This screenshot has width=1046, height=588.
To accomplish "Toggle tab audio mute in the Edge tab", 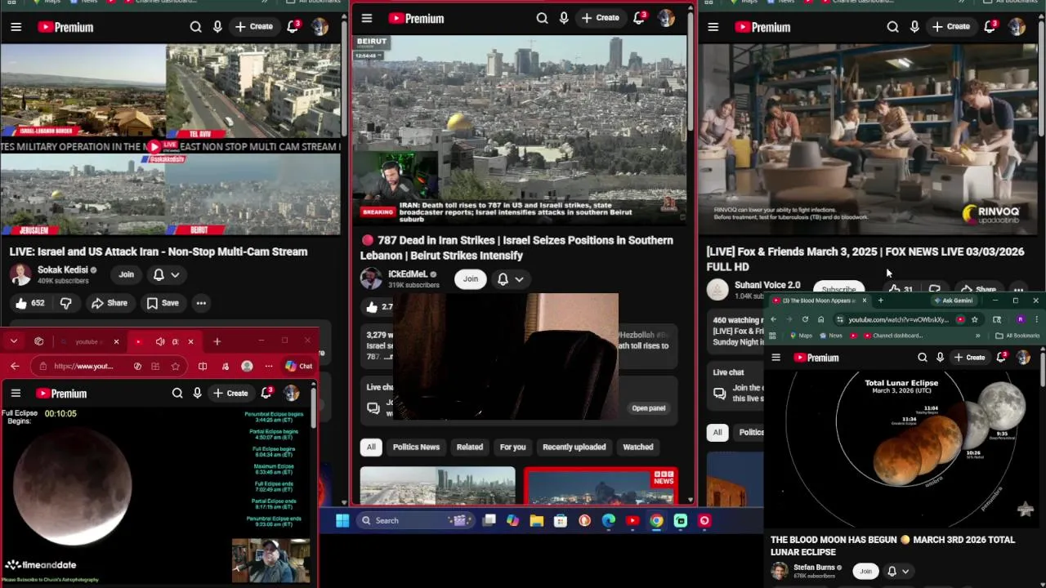I will [x=160, y=341].
